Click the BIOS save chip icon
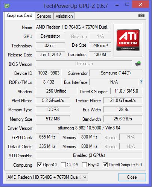 coord(138,64)
